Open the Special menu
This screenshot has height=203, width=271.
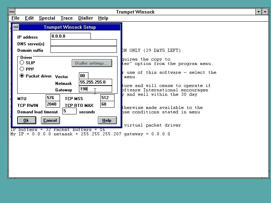(47, 18)
